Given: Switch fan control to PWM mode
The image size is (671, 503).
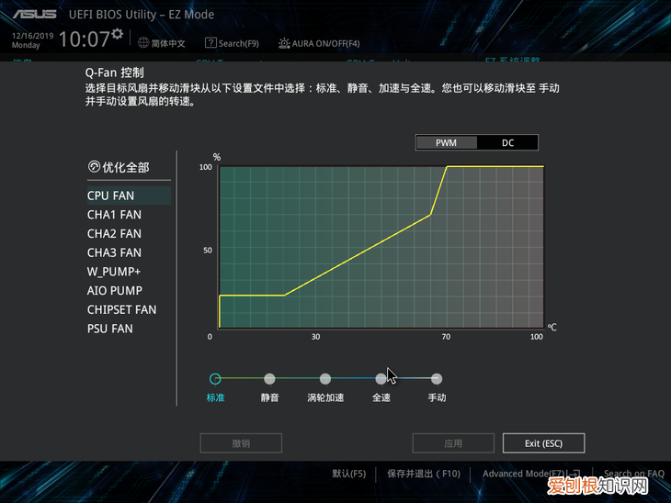Looking at the screenshot, I should (x=446, y=143).
